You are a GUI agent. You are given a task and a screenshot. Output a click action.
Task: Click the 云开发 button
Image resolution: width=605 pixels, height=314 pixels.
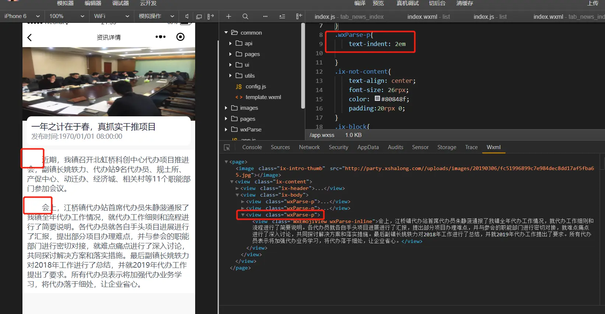tap(148, 3)
